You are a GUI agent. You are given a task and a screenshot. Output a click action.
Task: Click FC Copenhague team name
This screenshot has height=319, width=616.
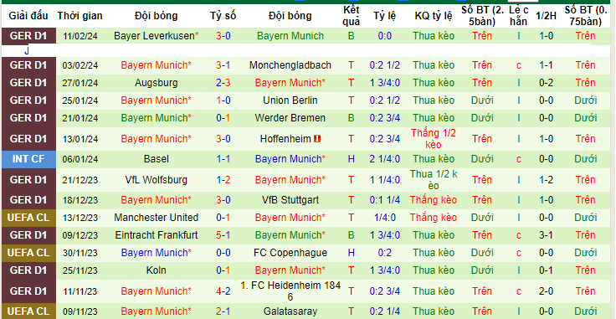[x=290, y=253]
